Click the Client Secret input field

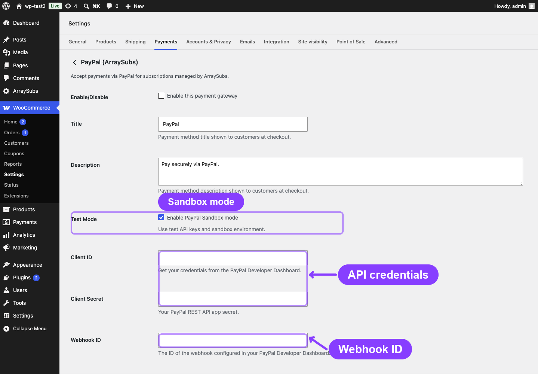233,299
